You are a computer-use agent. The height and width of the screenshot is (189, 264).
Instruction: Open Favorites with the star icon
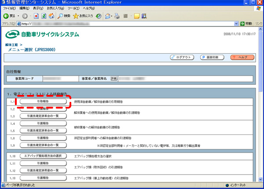click(x=76, y=16)
